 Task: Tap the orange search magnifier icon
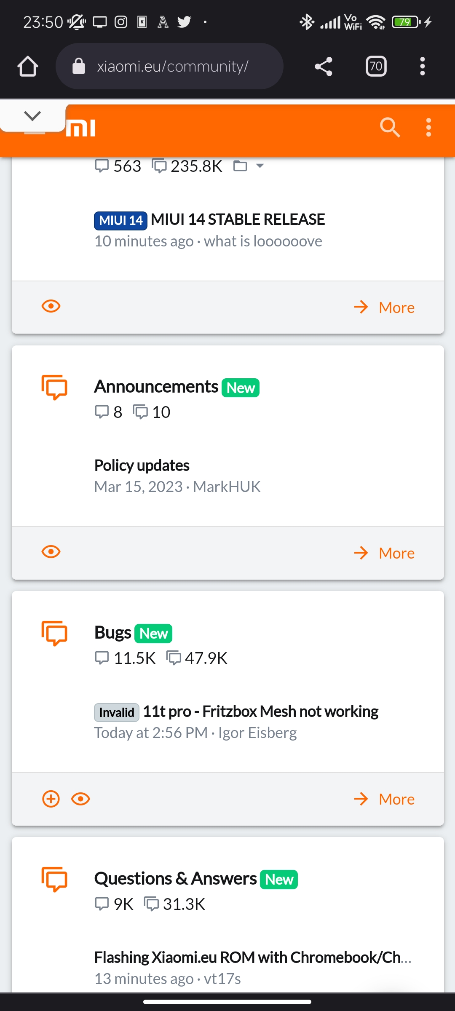pyautogui.click(x=390, y=127)
